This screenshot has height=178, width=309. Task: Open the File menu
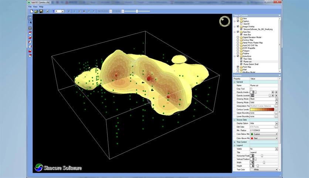coord(30,7)
